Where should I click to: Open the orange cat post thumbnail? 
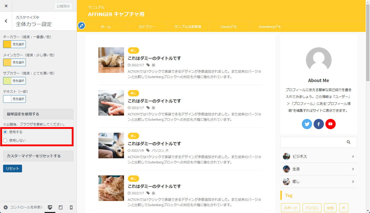pos(111,188)
